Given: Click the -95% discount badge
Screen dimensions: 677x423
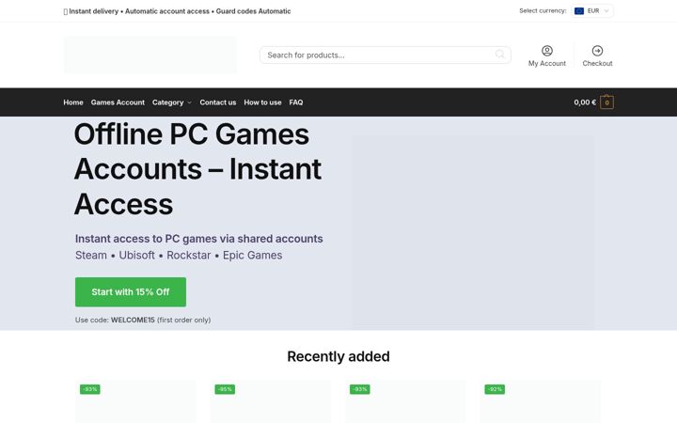Looking at the screenshot, I should (225, 389).
